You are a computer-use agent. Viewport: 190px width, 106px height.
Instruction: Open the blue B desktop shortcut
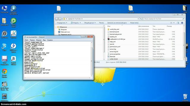click(13, 61)
